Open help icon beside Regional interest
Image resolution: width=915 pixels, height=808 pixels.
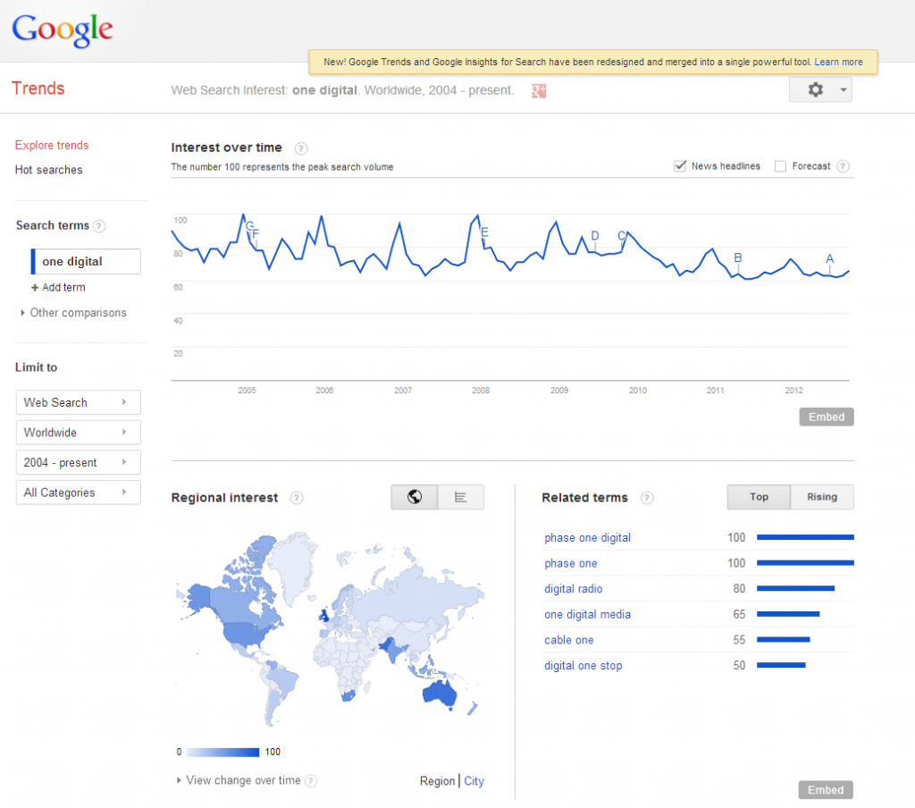(297, 498)
